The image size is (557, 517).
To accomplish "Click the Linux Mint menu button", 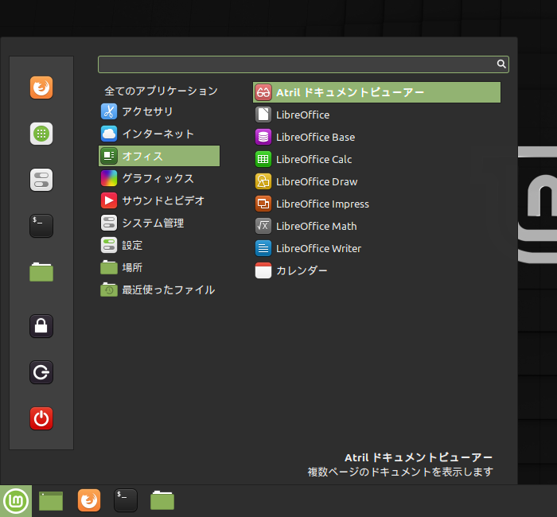I will pos(16,501).
